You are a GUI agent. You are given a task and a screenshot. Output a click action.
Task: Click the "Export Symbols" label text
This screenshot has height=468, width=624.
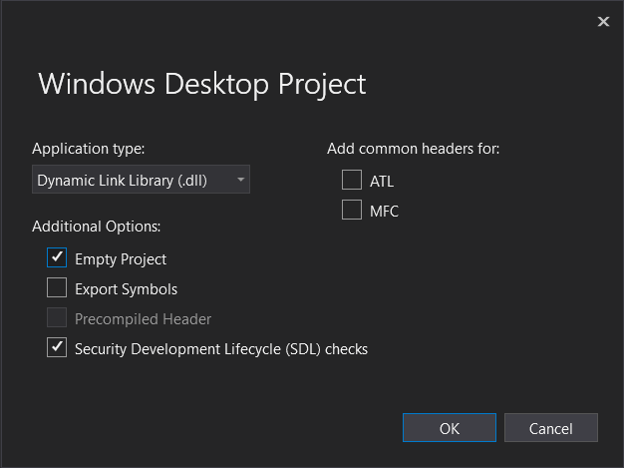pyautogui.click(x=126, y=289)
